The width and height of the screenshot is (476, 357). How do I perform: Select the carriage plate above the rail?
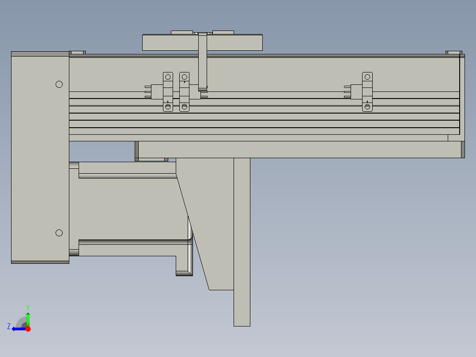(203, 42)
